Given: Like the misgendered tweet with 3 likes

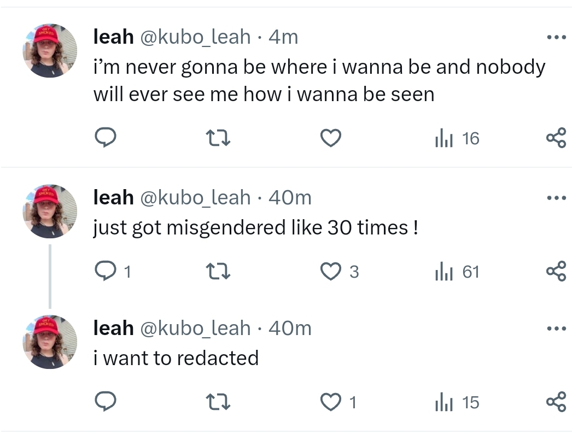Looking at the screenshot, I should pos(339,272).
